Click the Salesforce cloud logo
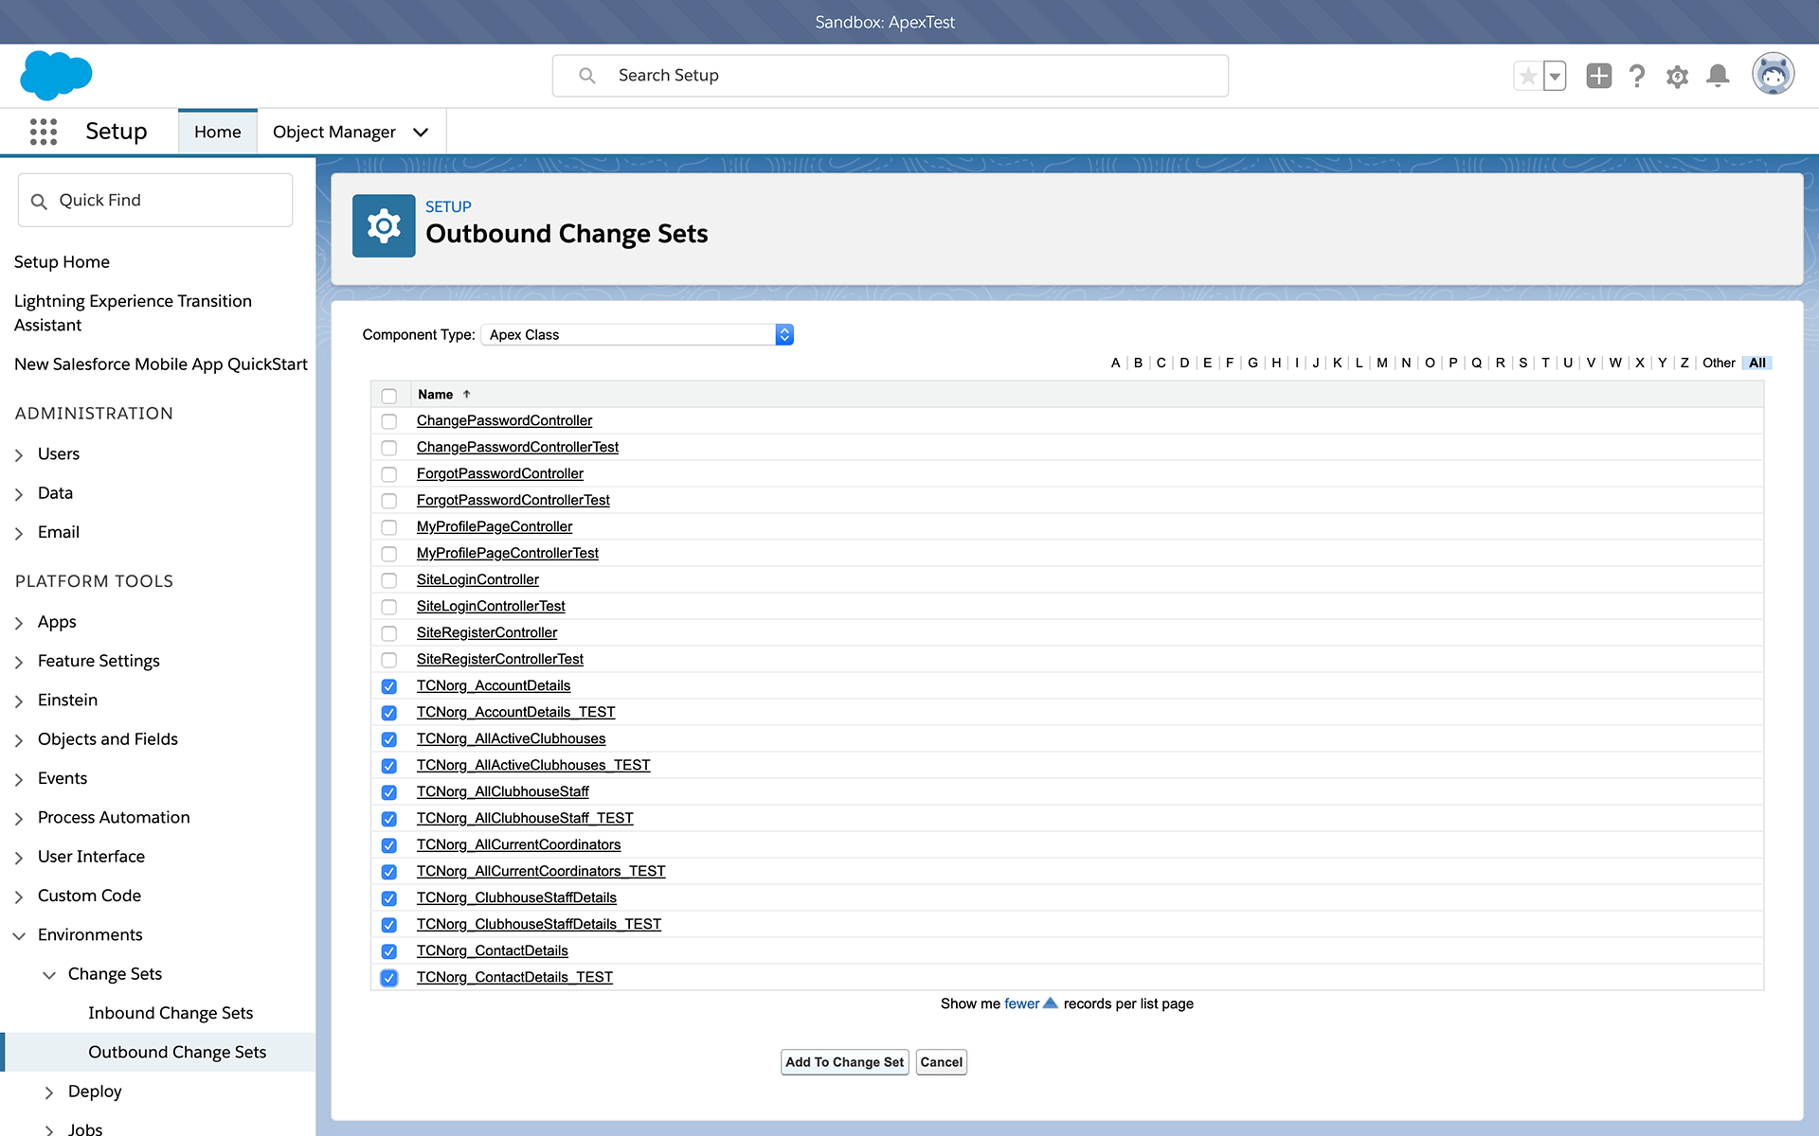Screen dimensions: 1819x1136 56,76
